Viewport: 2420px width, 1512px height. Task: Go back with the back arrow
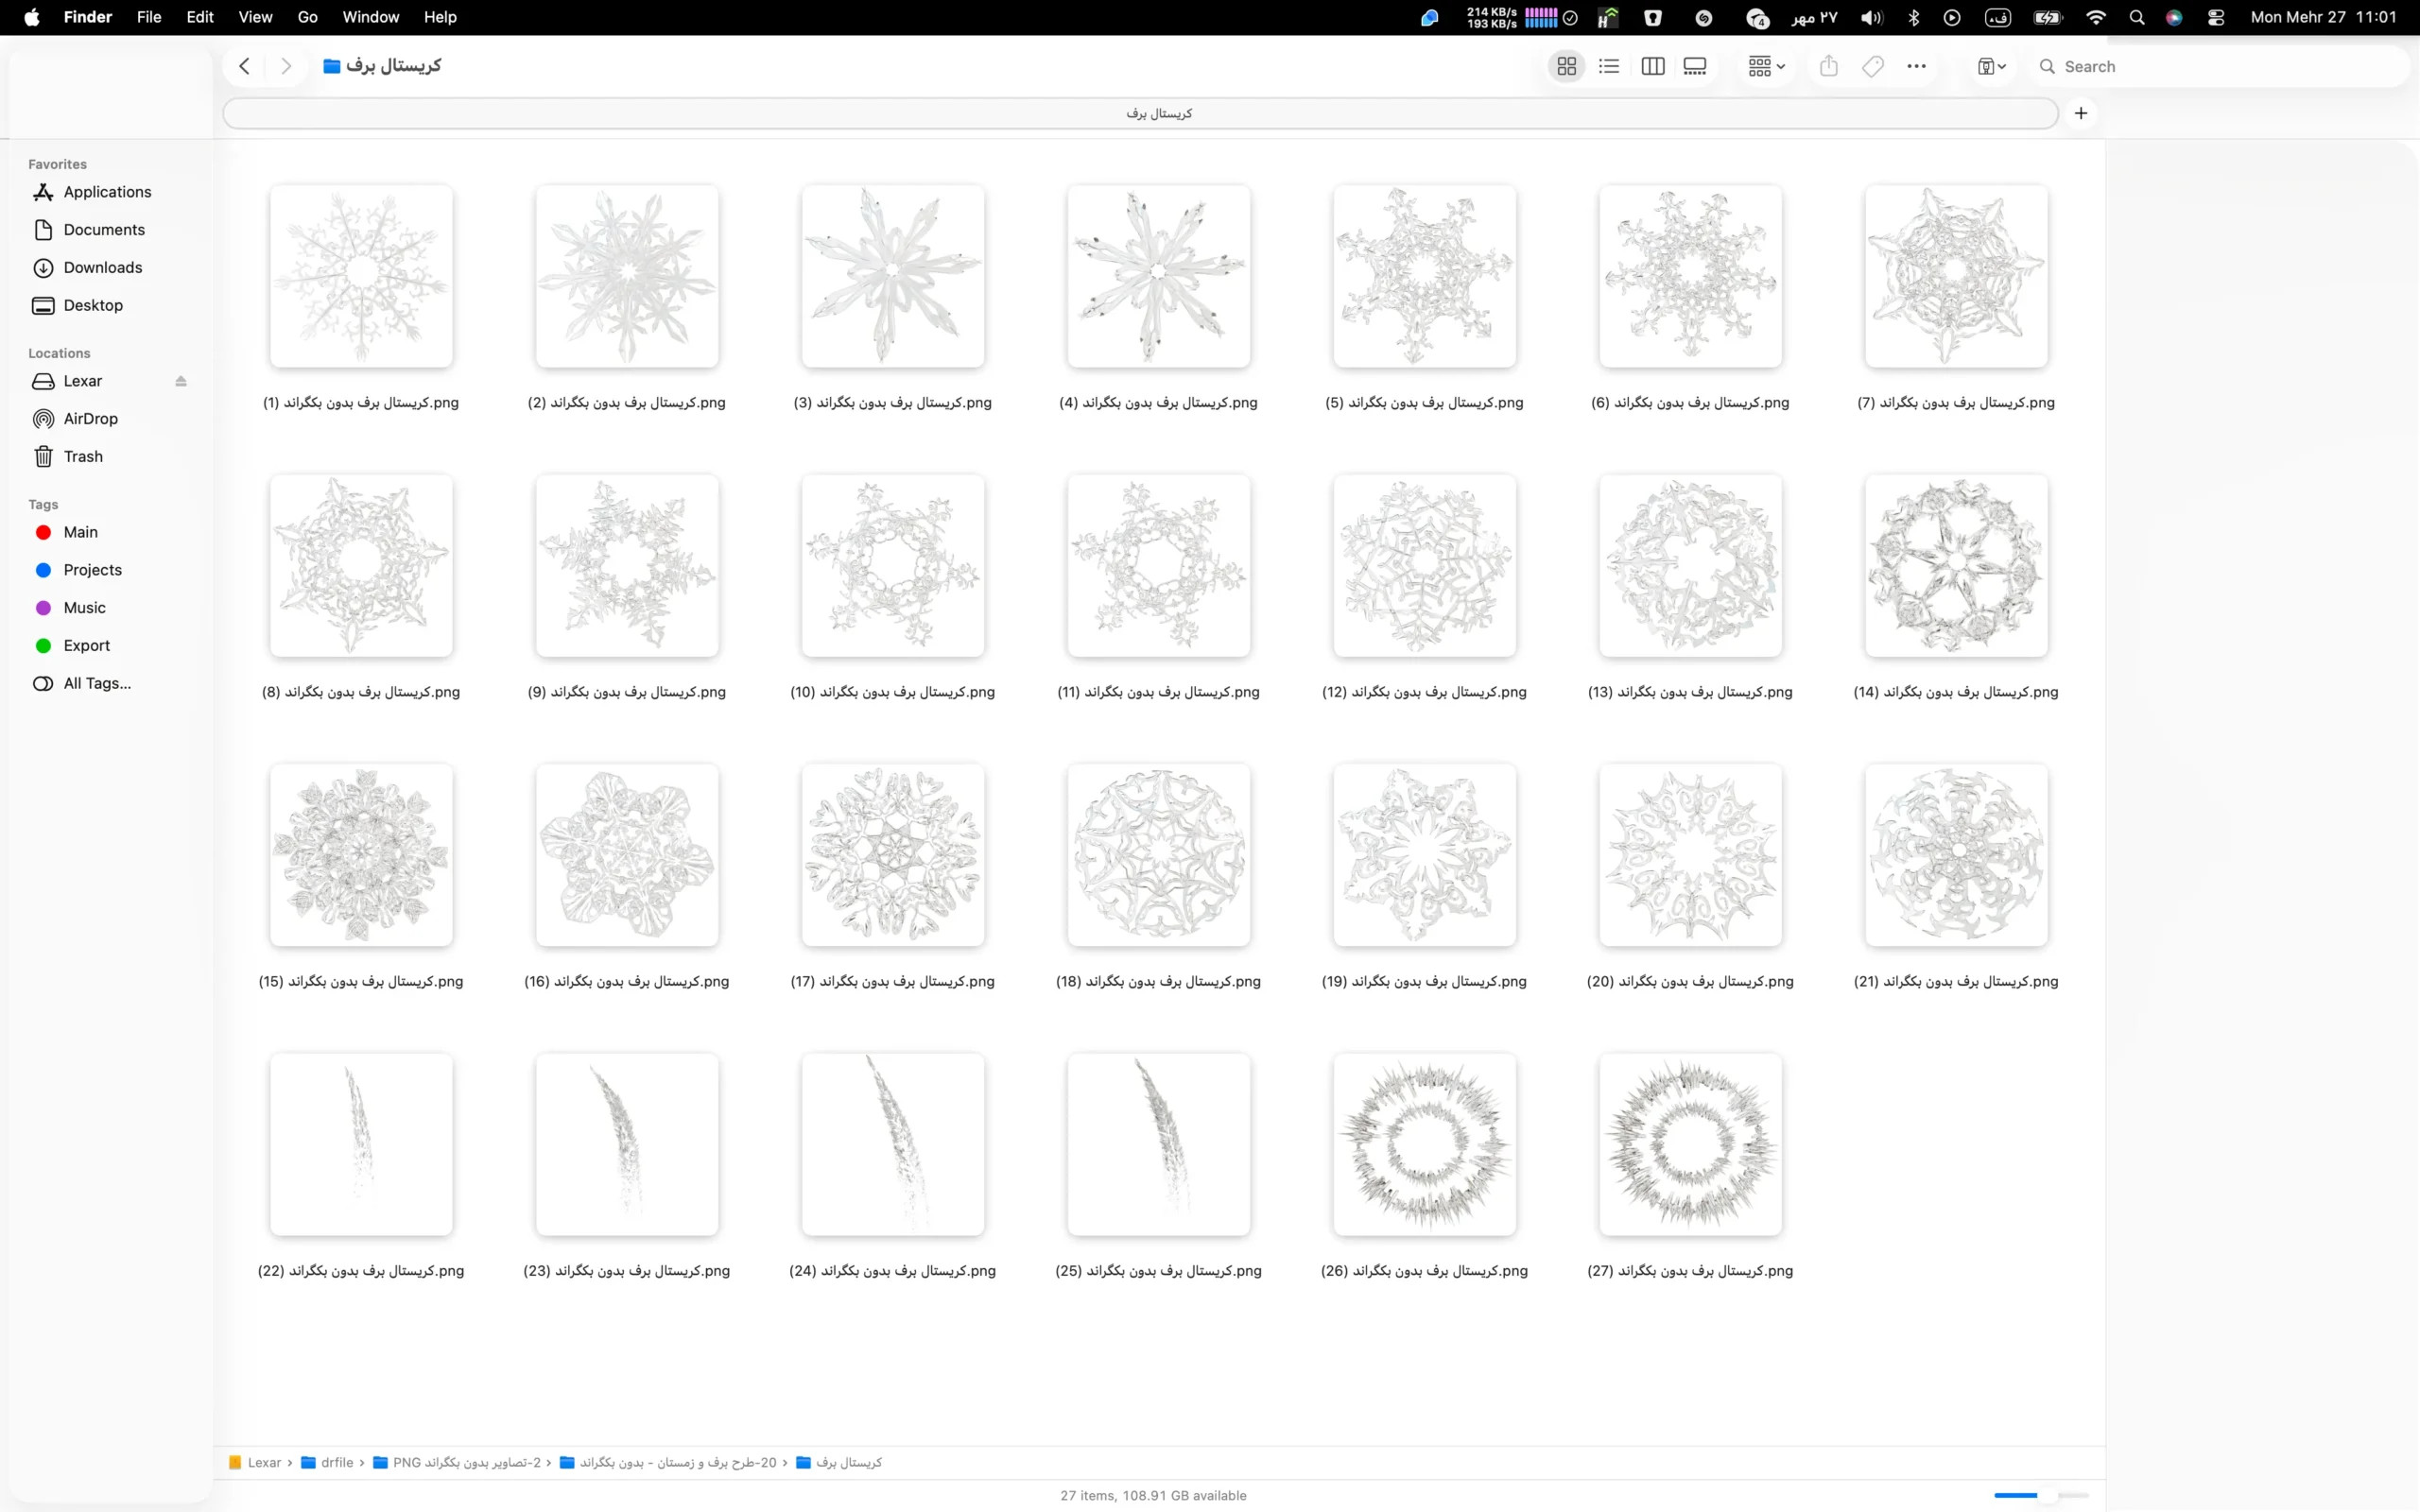tap(244, 66)
